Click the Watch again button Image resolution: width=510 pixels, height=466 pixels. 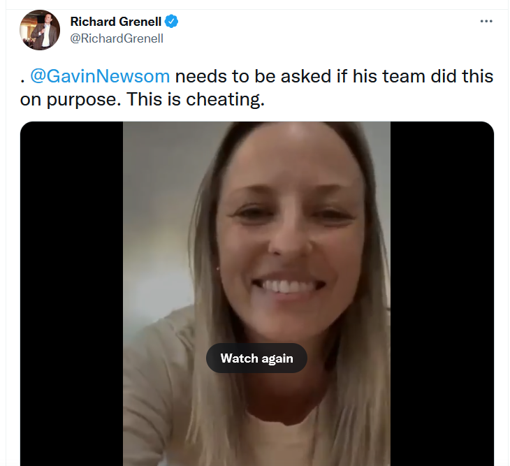coord(256,358)
